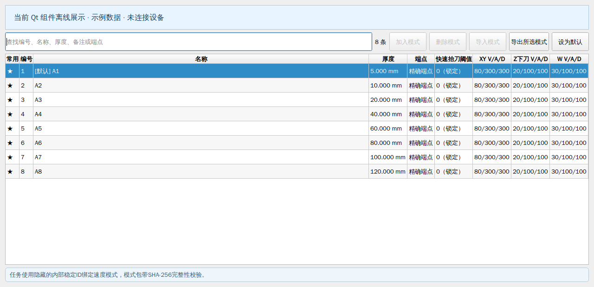The width and height of the screenshot is (594, 287).
Task: Toggle favorite star for row A8
Action: pyautogui.click(x=10, y=172)
